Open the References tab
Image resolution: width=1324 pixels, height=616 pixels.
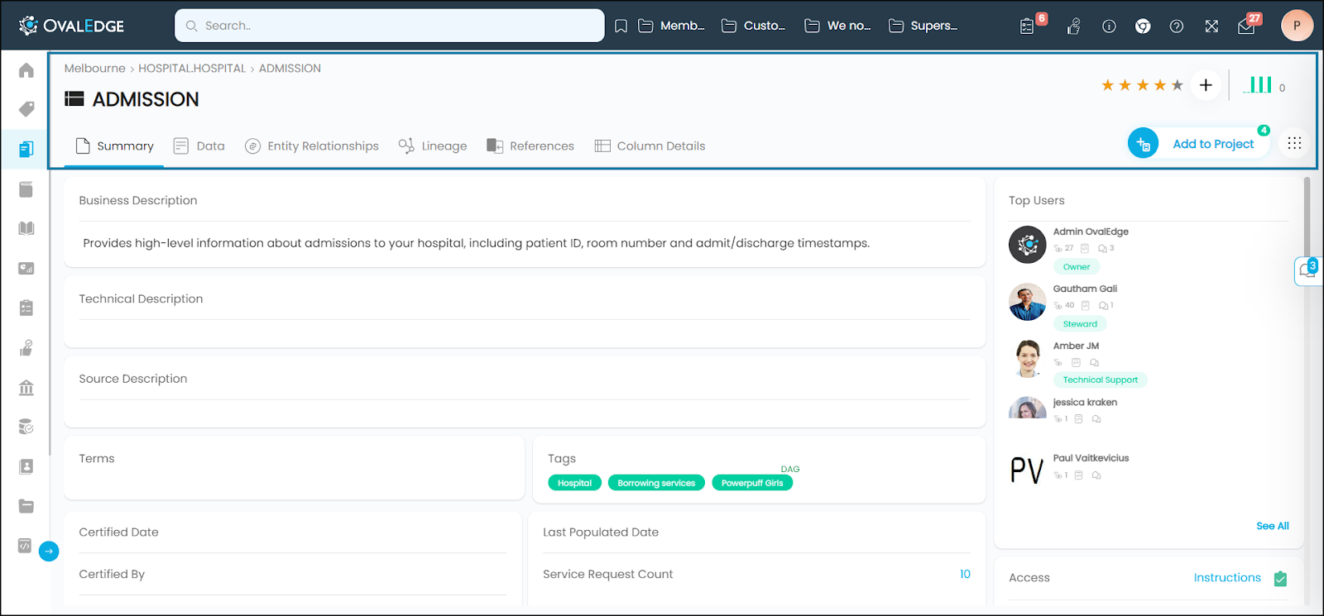(x=530, y=146)
